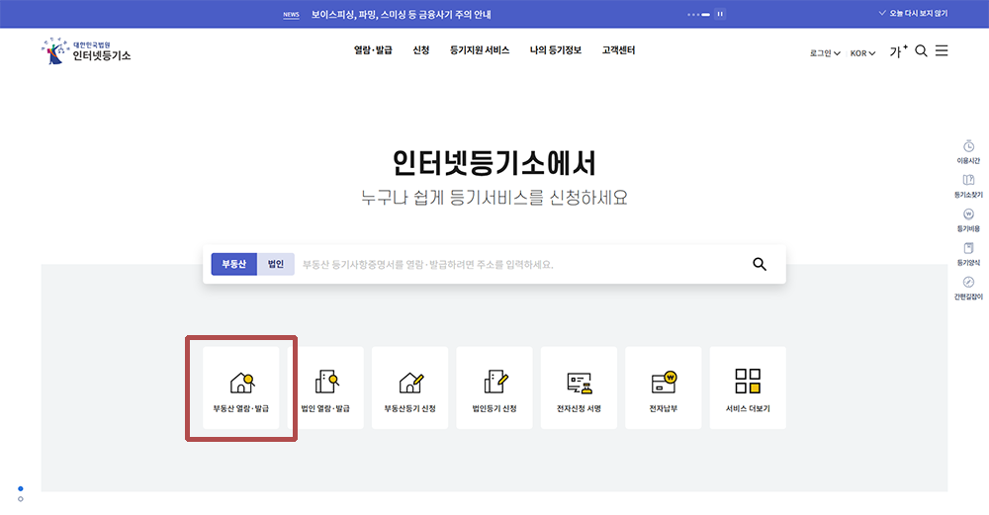Image resolution: width=989 pixels, height=515 pixels.
Task: Click the hollow second page indicator dot
Action: tap(21, 499)
